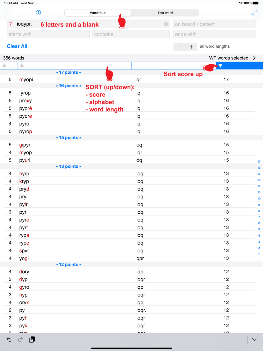Jump to 2 in the score index

259,248
